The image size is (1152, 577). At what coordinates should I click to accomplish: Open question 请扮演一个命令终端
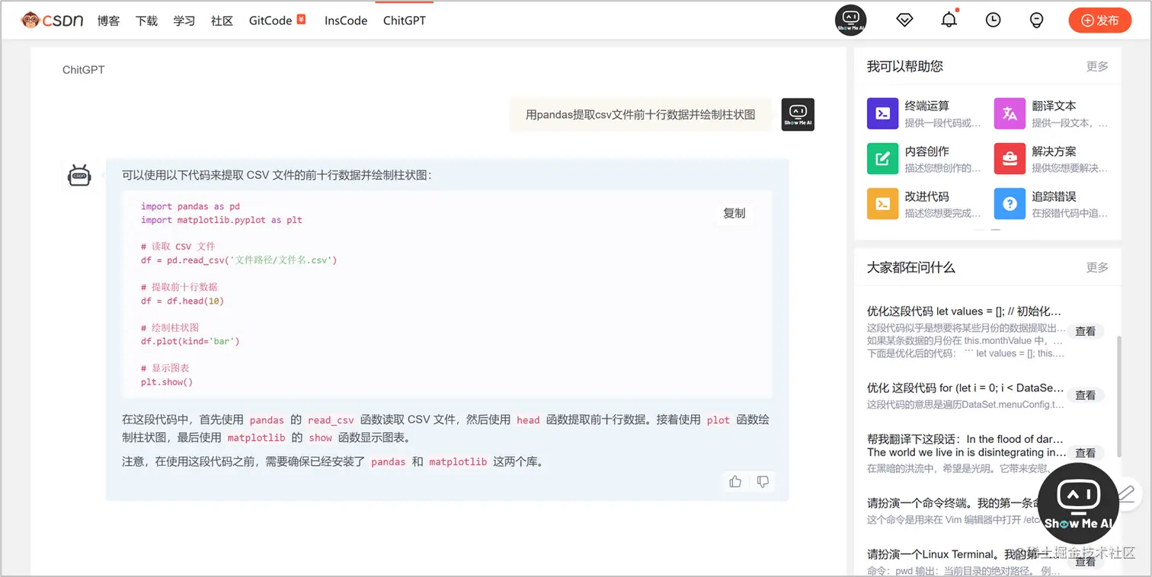pyautogui.click(x=952, y=503)
